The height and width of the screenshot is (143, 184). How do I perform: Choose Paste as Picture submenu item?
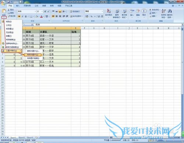(33, 55)
